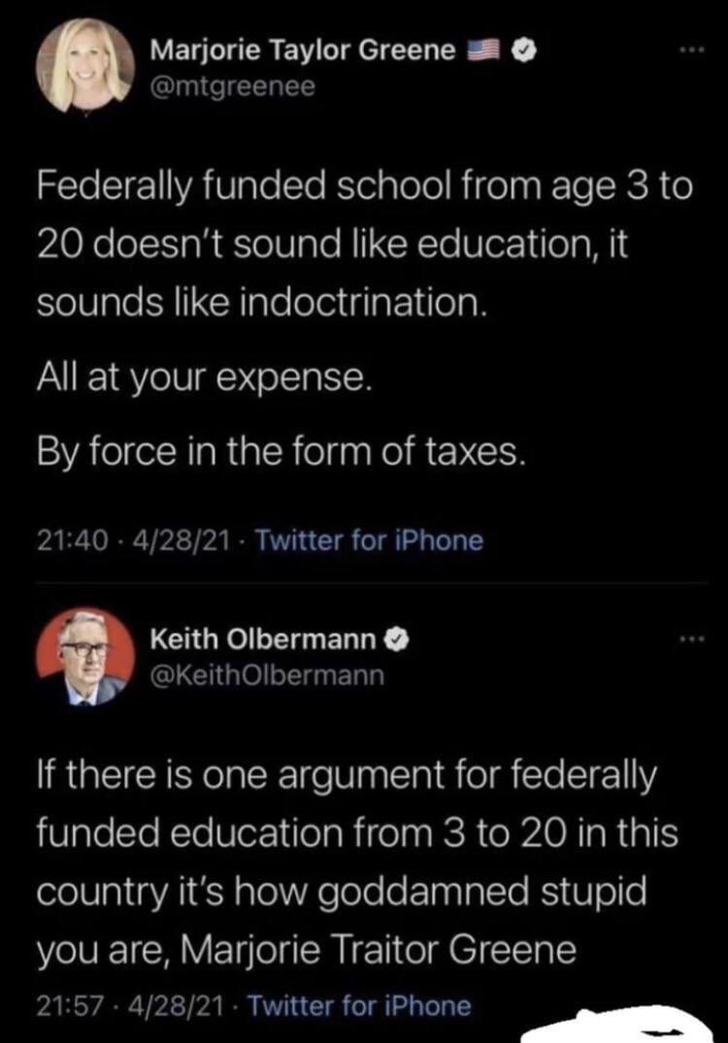
Task: Open Keith Olbermann's profile picture
Action: [x=83, y=656]
